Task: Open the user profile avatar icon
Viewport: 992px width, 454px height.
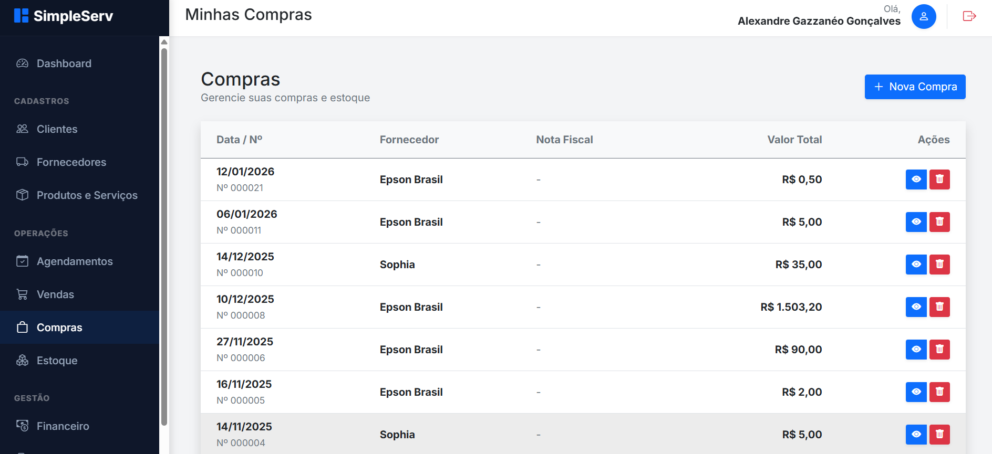Action: point(923,16)
